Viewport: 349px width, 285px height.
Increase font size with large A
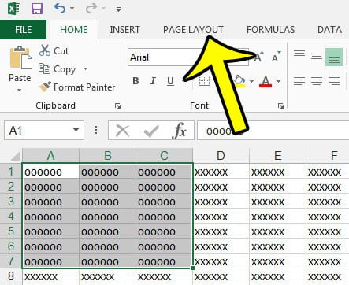coord(258,57)
